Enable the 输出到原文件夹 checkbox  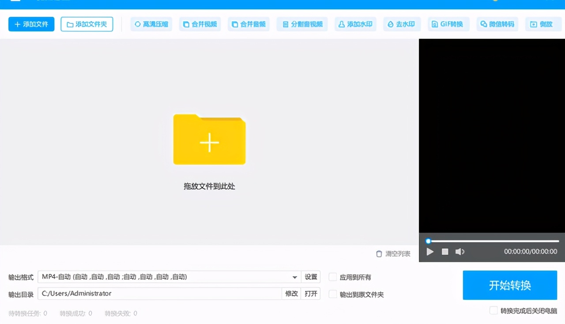[x=333, y=294]
